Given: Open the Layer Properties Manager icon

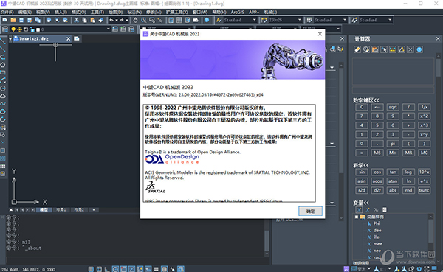Looking at the screenshot, I should click(5, 29).
